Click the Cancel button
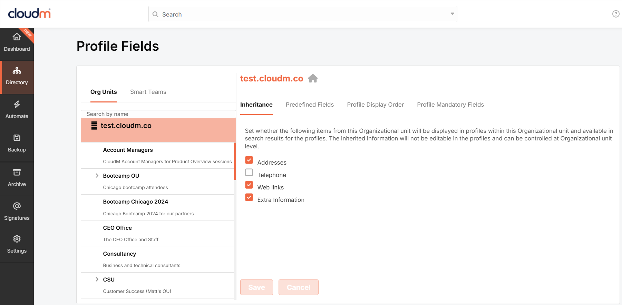The width and height of the screenshot is (622, 305). pos(298,287)
